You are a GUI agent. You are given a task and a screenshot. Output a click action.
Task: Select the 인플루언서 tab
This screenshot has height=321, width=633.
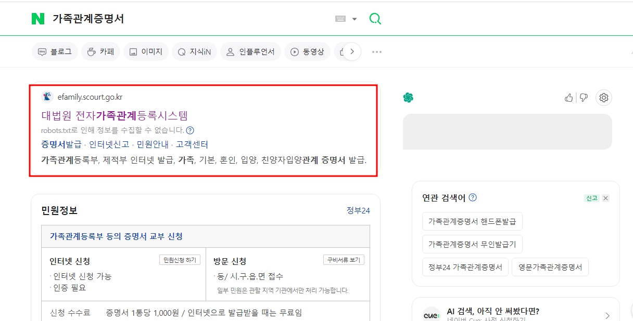point(250,51)
